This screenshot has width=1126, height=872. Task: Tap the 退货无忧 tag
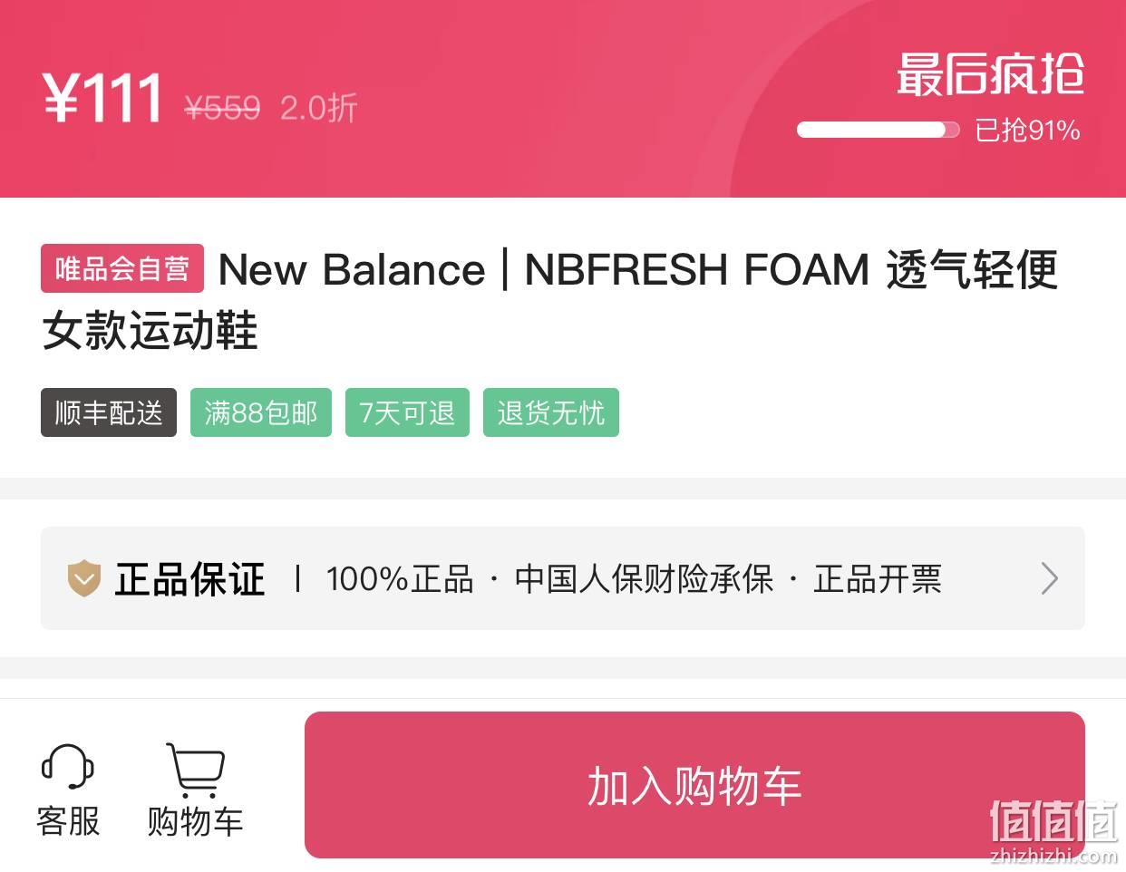tap(551, 412)
